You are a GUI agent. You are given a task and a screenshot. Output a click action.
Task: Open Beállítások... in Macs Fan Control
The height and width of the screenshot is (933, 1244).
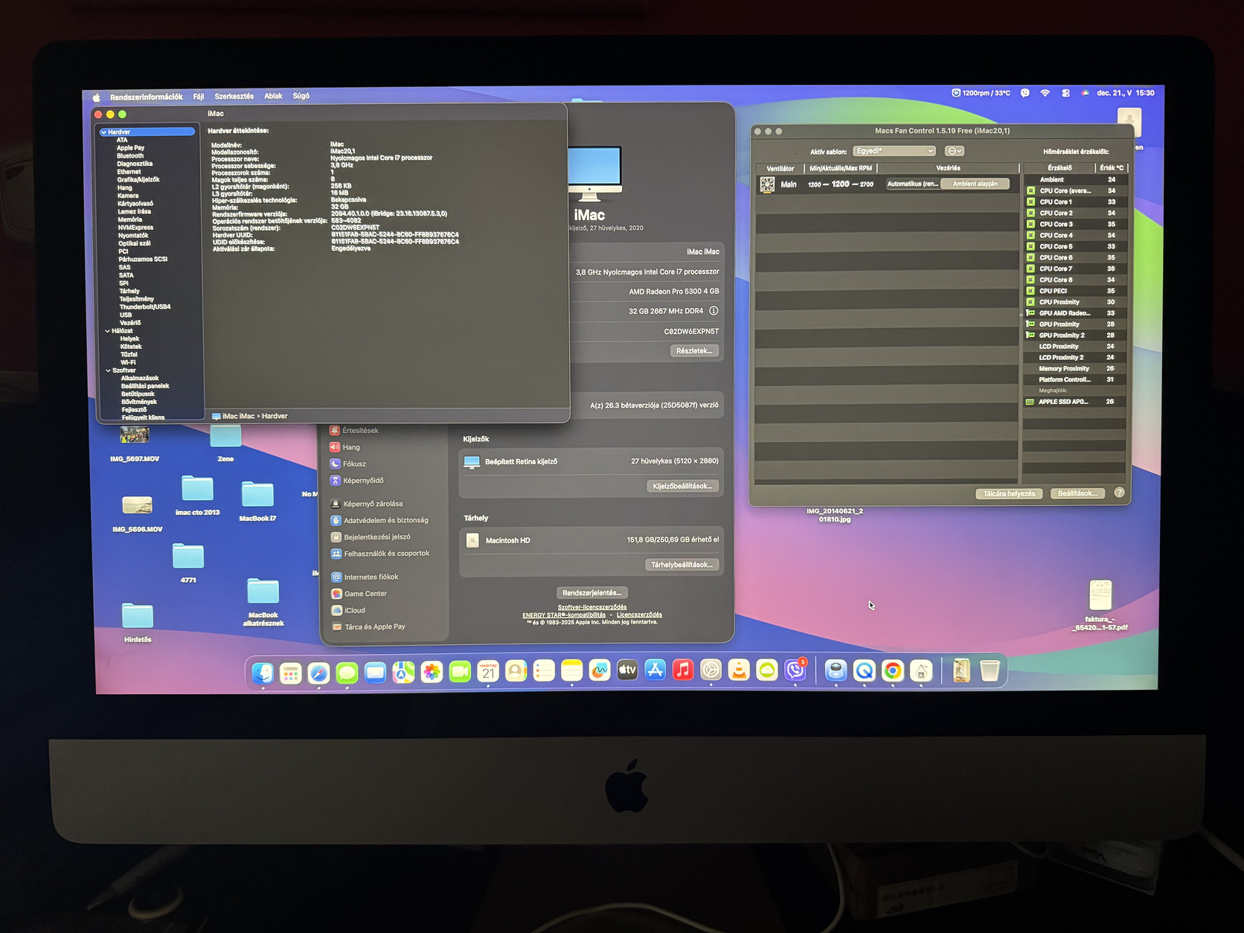1077,493
